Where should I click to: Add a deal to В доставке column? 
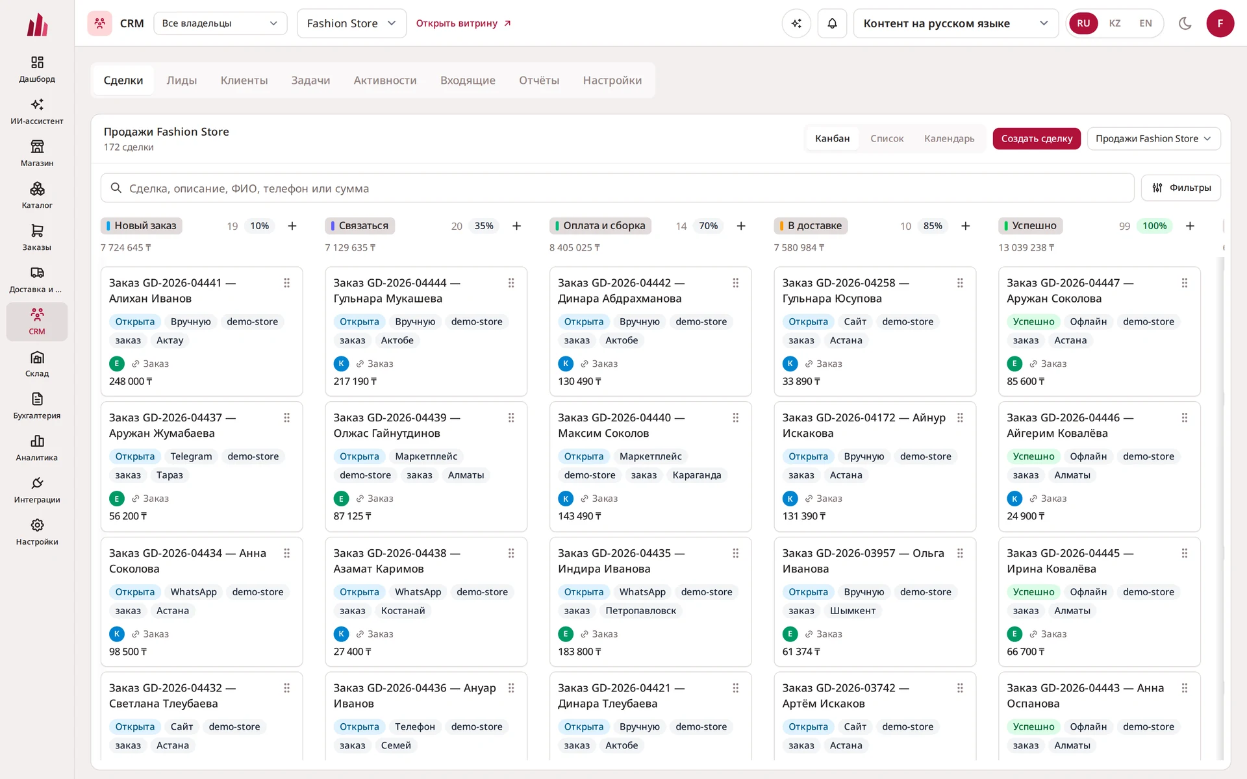pyautogui.click(x=966, y=226)
